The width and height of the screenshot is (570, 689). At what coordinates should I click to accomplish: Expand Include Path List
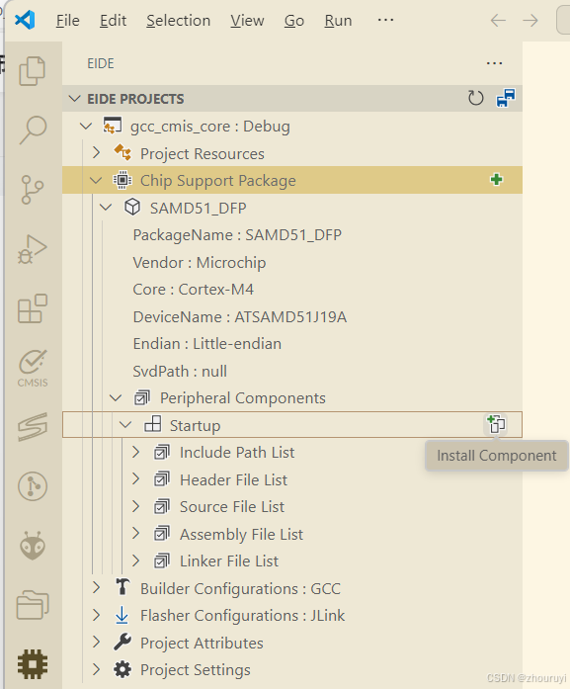(135, 452)
